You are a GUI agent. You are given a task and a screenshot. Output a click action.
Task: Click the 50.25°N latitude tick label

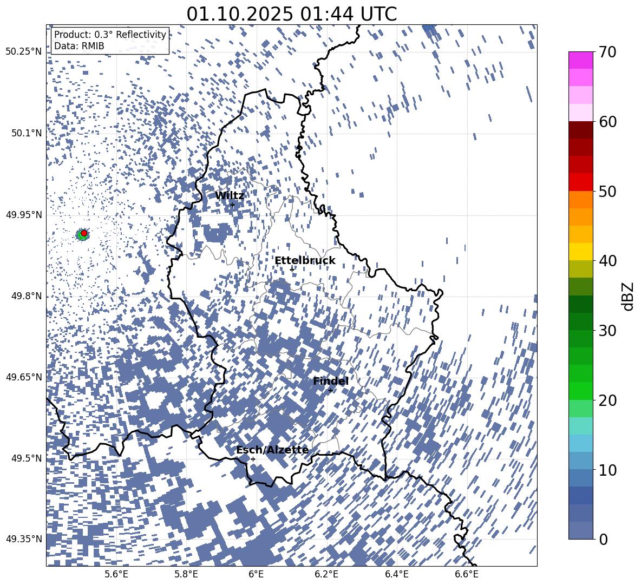coord(24,52)
